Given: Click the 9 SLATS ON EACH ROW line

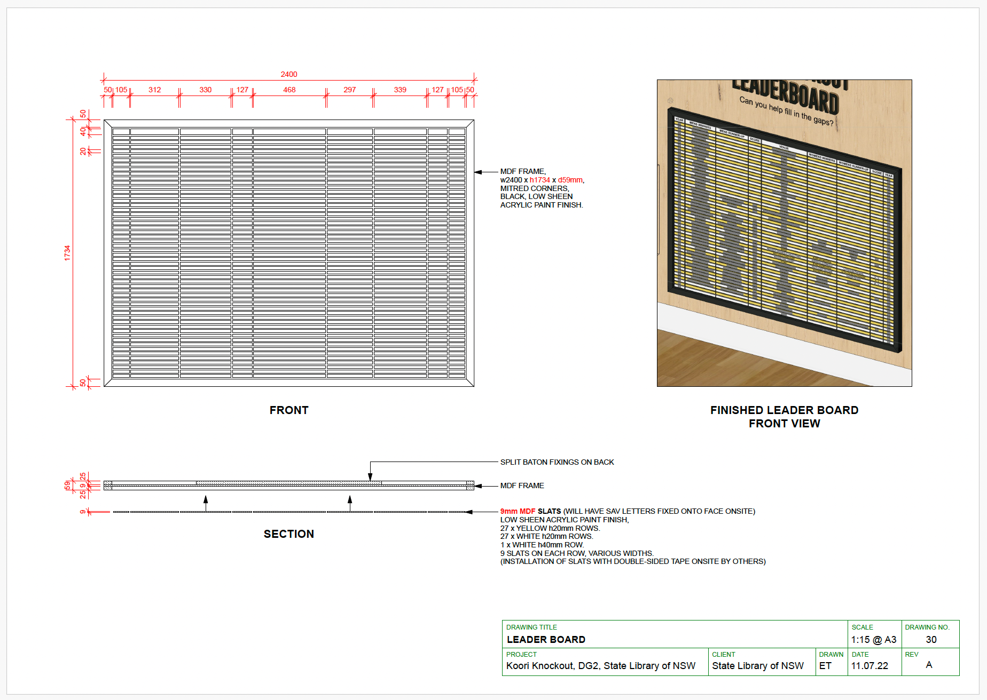Looking at the screenshot, I should click(577, 553).
